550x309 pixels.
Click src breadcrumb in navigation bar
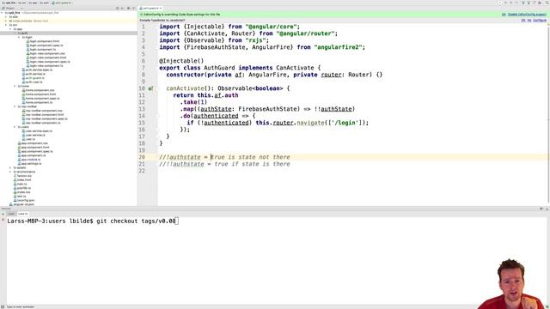coord(22,3)
